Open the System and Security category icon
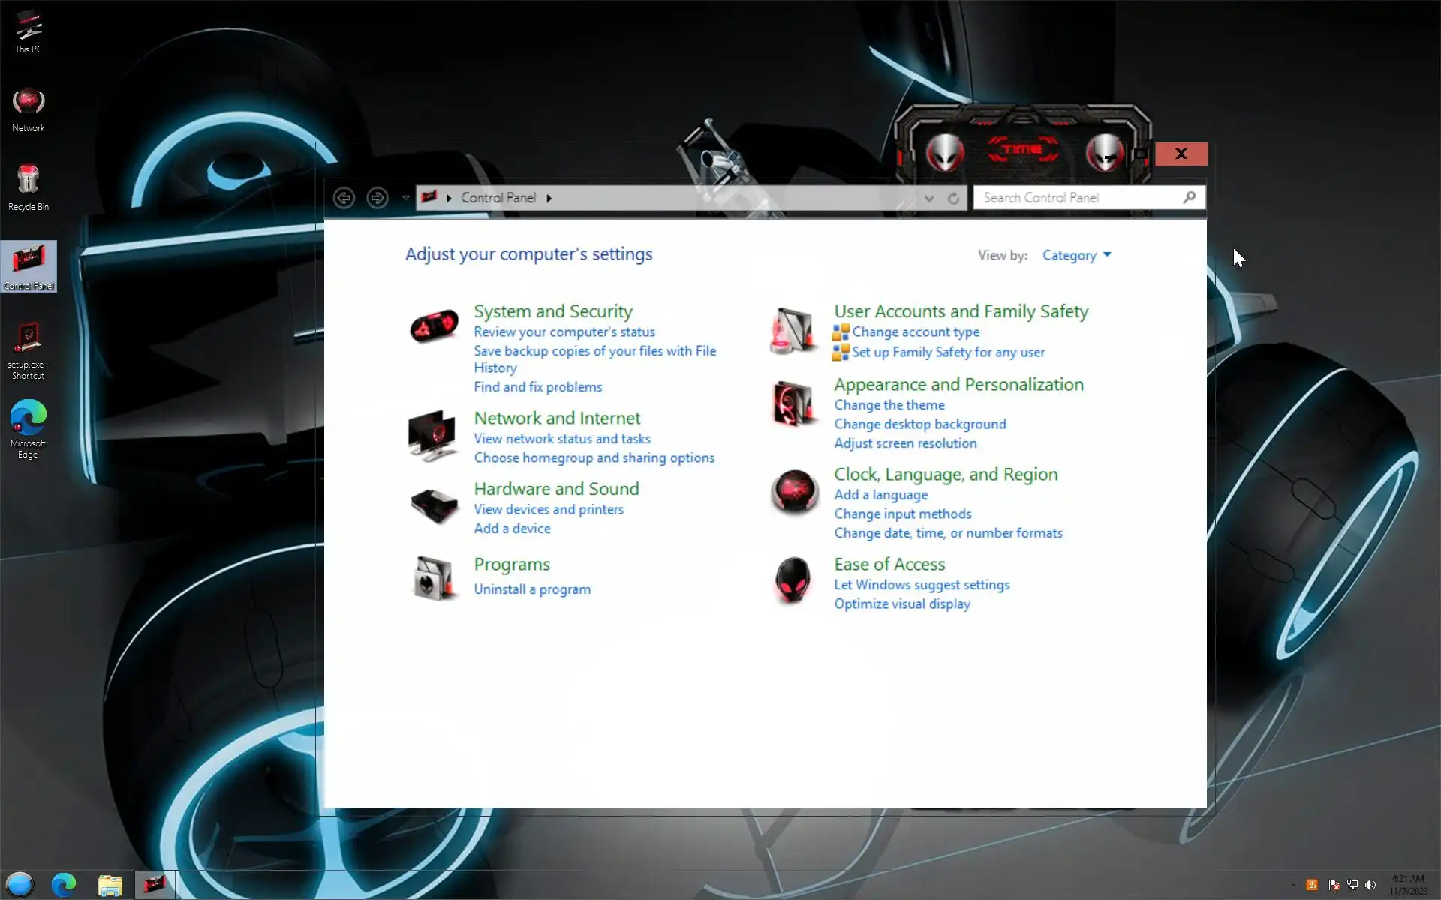This screenshot has width=1441, height=900. point(434,326)
